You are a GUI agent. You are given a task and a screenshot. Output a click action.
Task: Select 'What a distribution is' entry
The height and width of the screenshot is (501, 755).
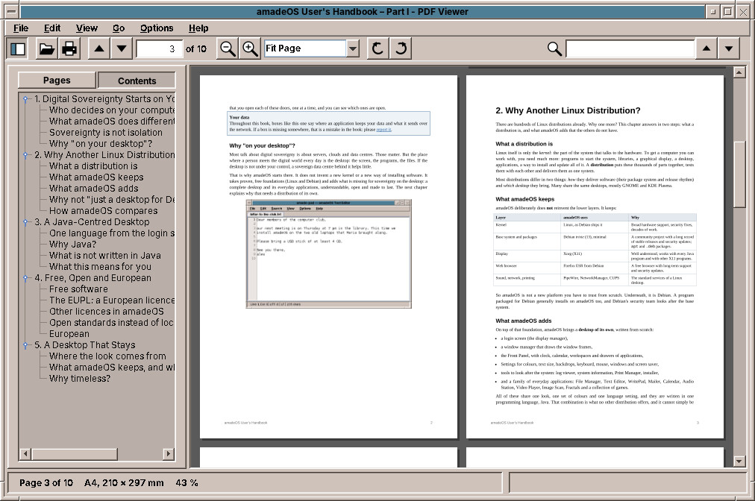(x=93, y=166)
